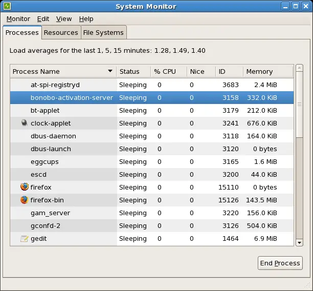The image size is (313, 291).
Task: Click the scrollbar down arrow in process list
Action: [299, 242]
